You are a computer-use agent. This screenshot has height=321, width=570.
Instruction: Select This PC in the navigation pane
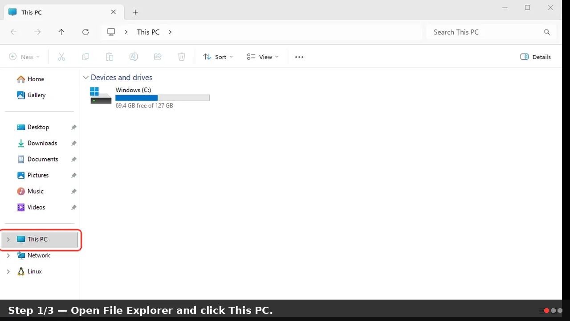coord(40,239)
